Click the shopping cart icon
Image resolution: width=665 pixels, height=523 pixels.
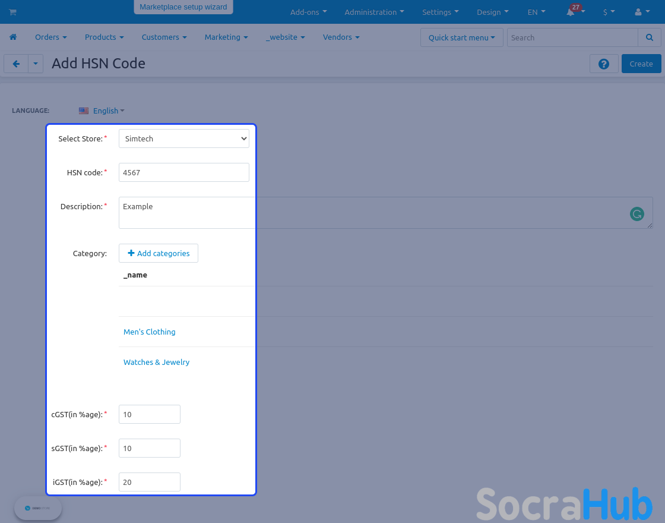[x=12, y=12]
